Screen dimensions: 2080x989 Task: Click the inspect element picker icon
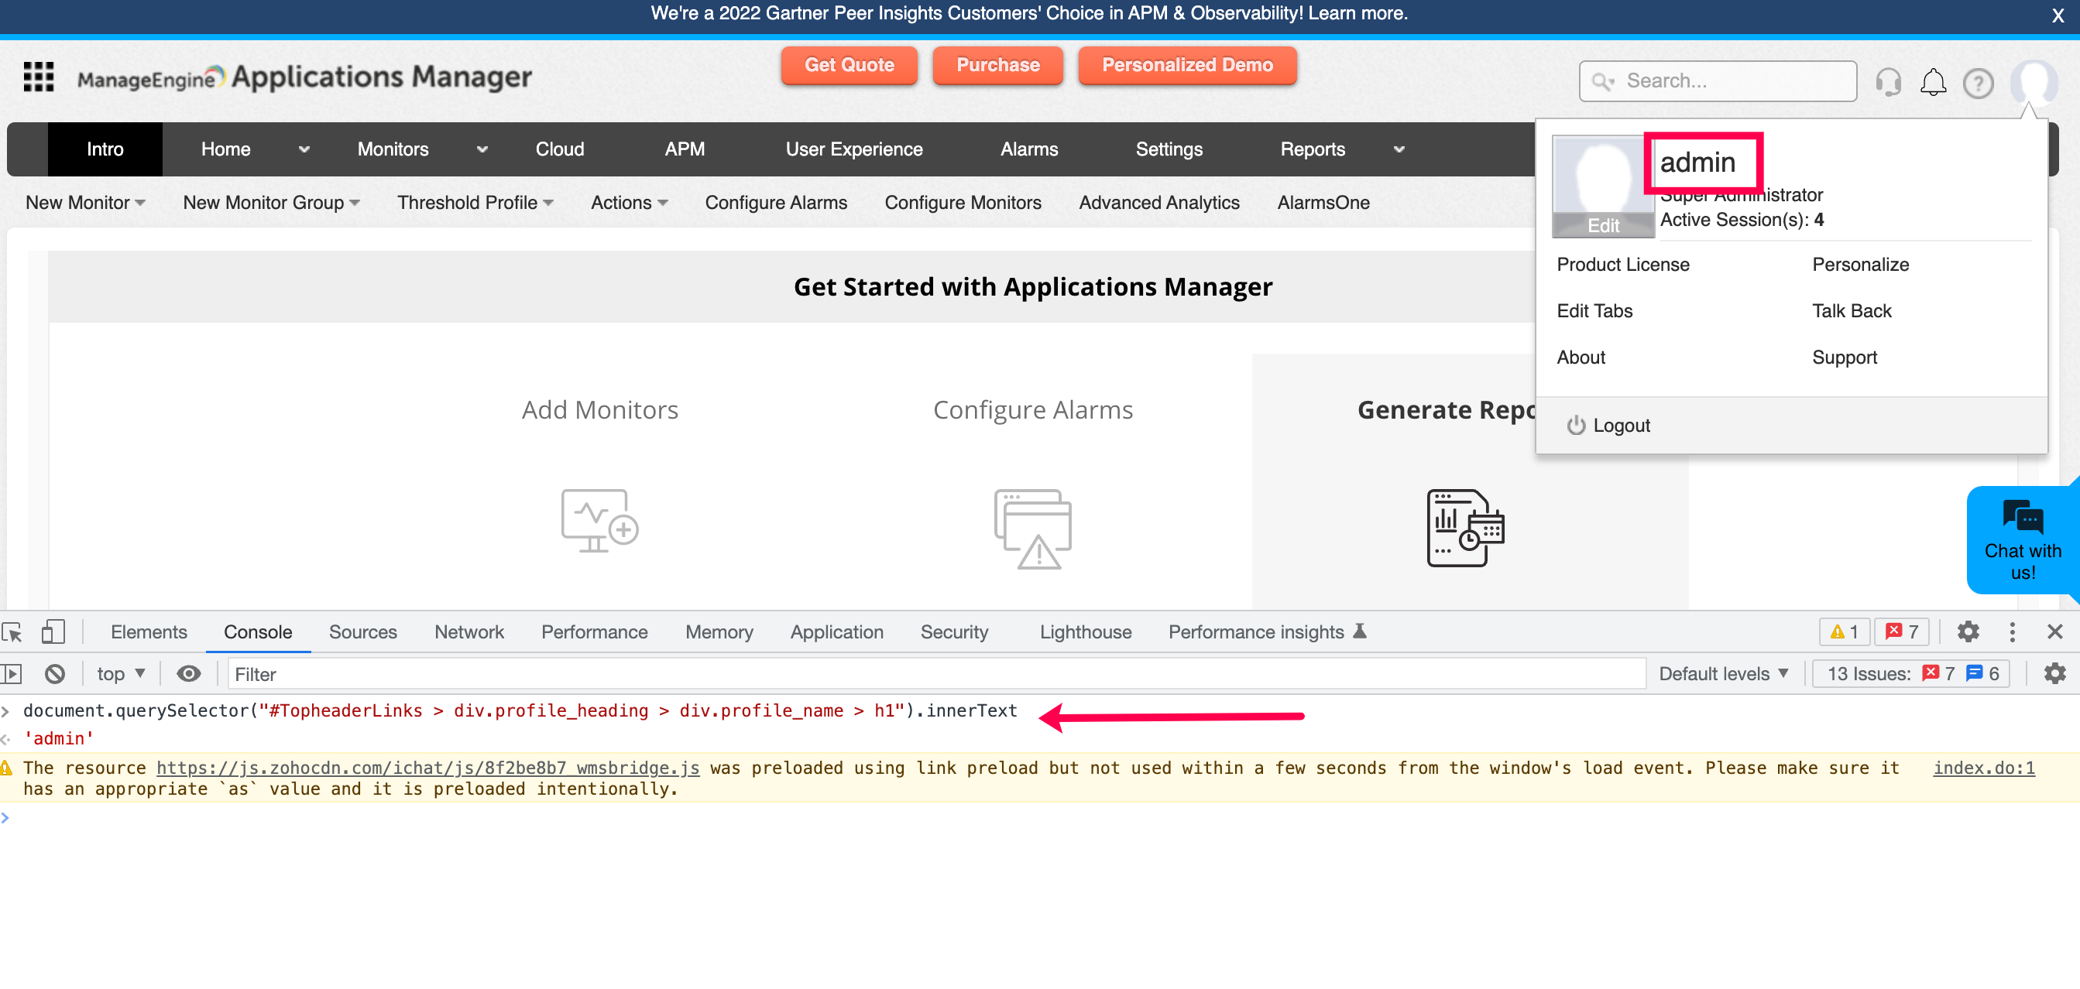pyautogui.click(x=13, y=631)
